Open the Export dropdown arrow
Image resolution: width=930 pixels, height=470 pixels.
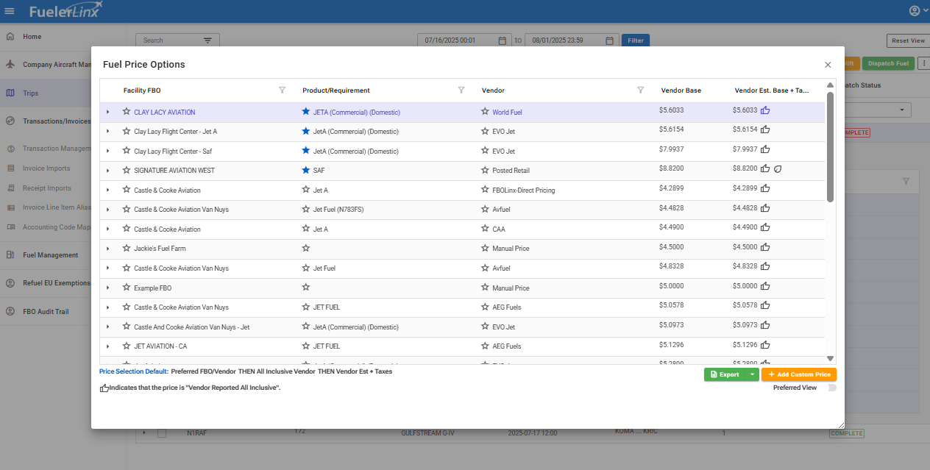point(752,374)
